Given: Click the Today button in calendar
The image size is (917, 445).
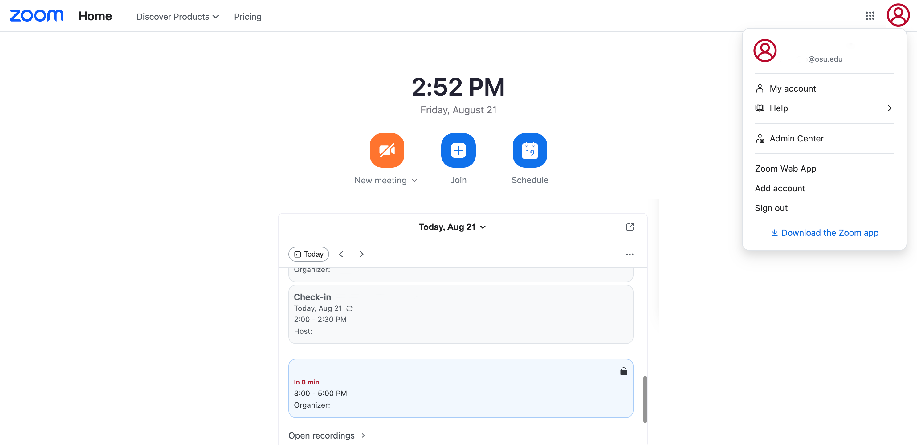Looking at the screenshot, I should coord(309,254).
